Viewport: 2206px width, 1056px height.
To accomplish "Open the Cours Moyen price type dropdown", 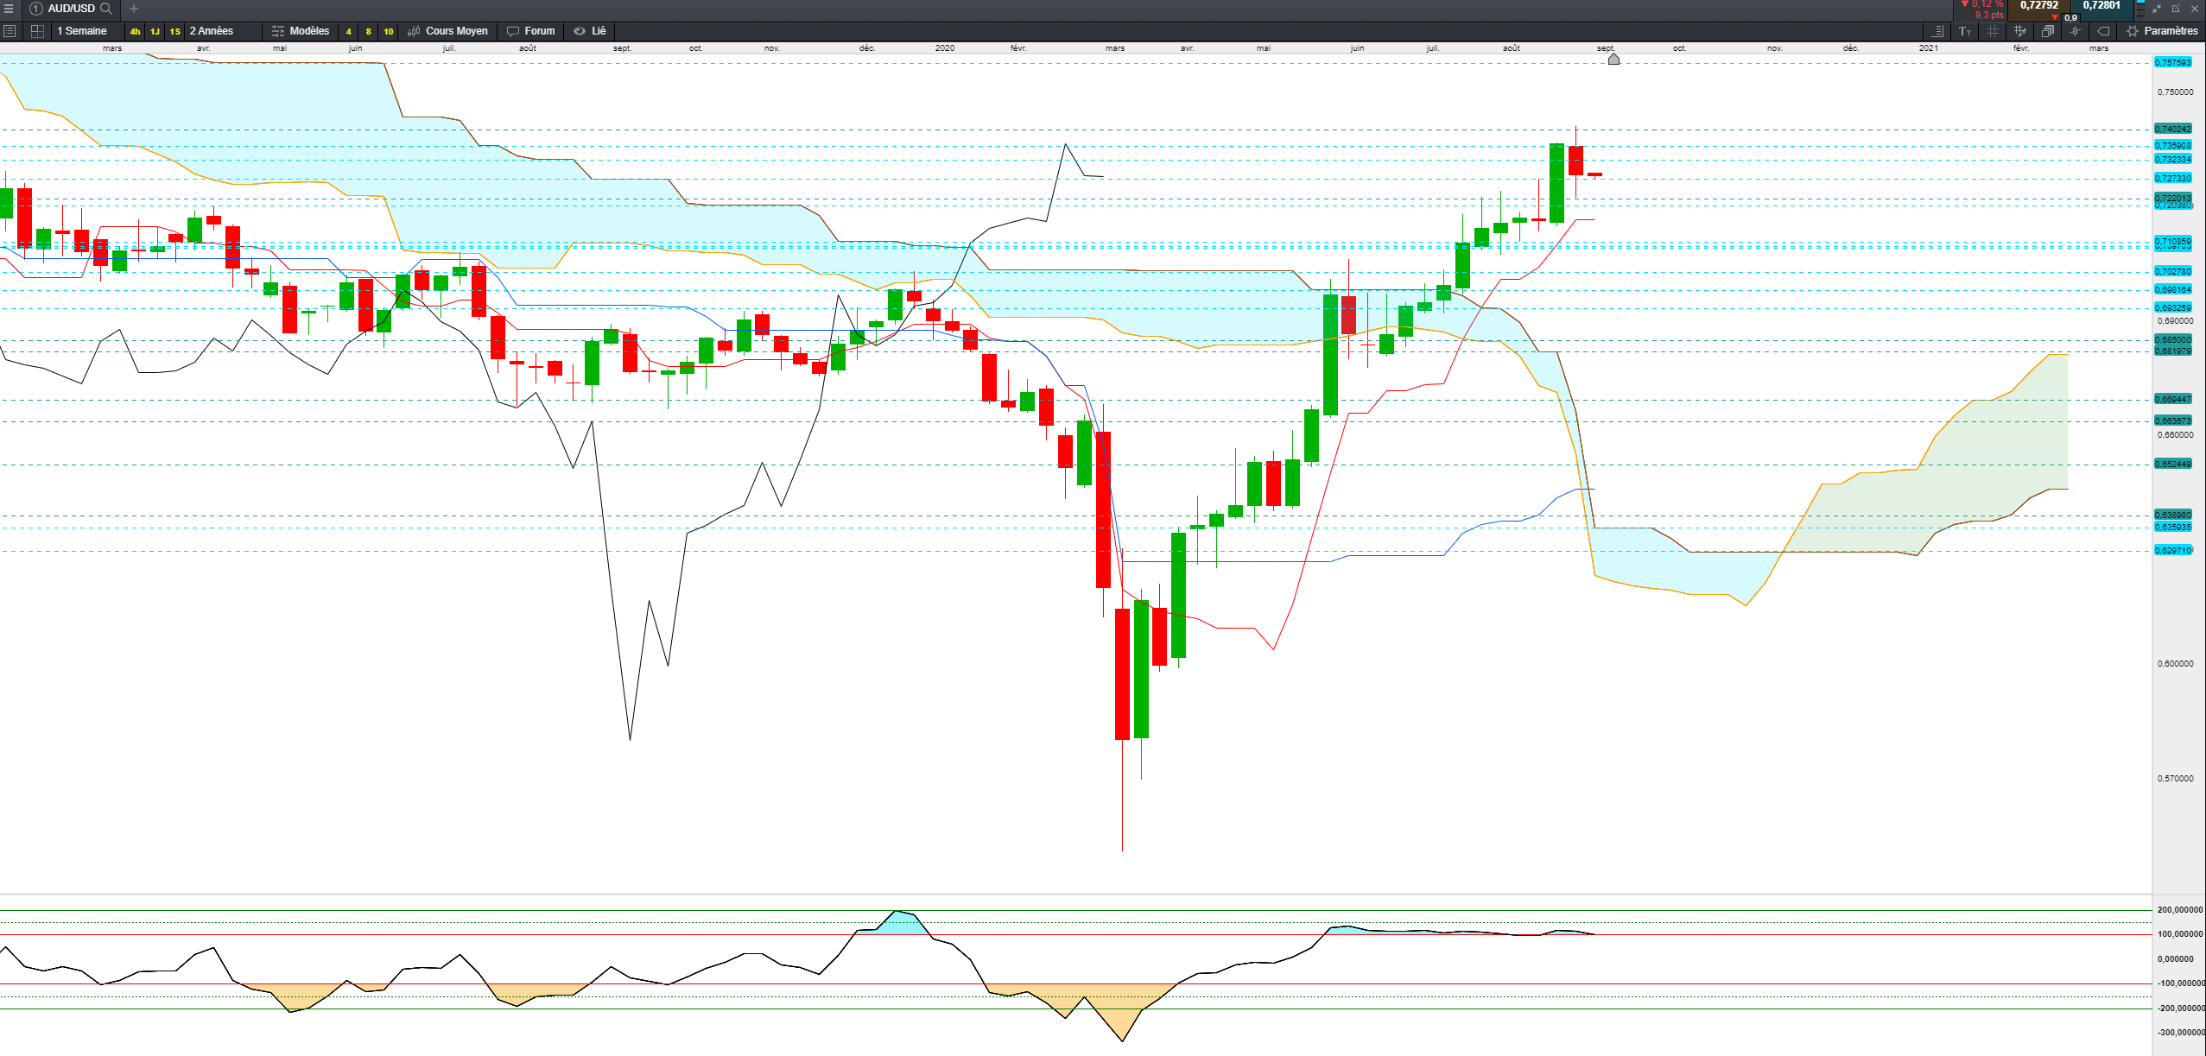I will point(447,31).
